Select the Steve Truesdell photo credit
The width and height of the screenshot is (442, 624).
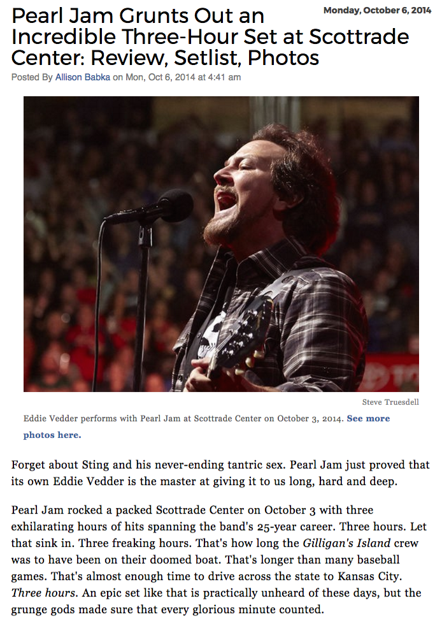390,402
